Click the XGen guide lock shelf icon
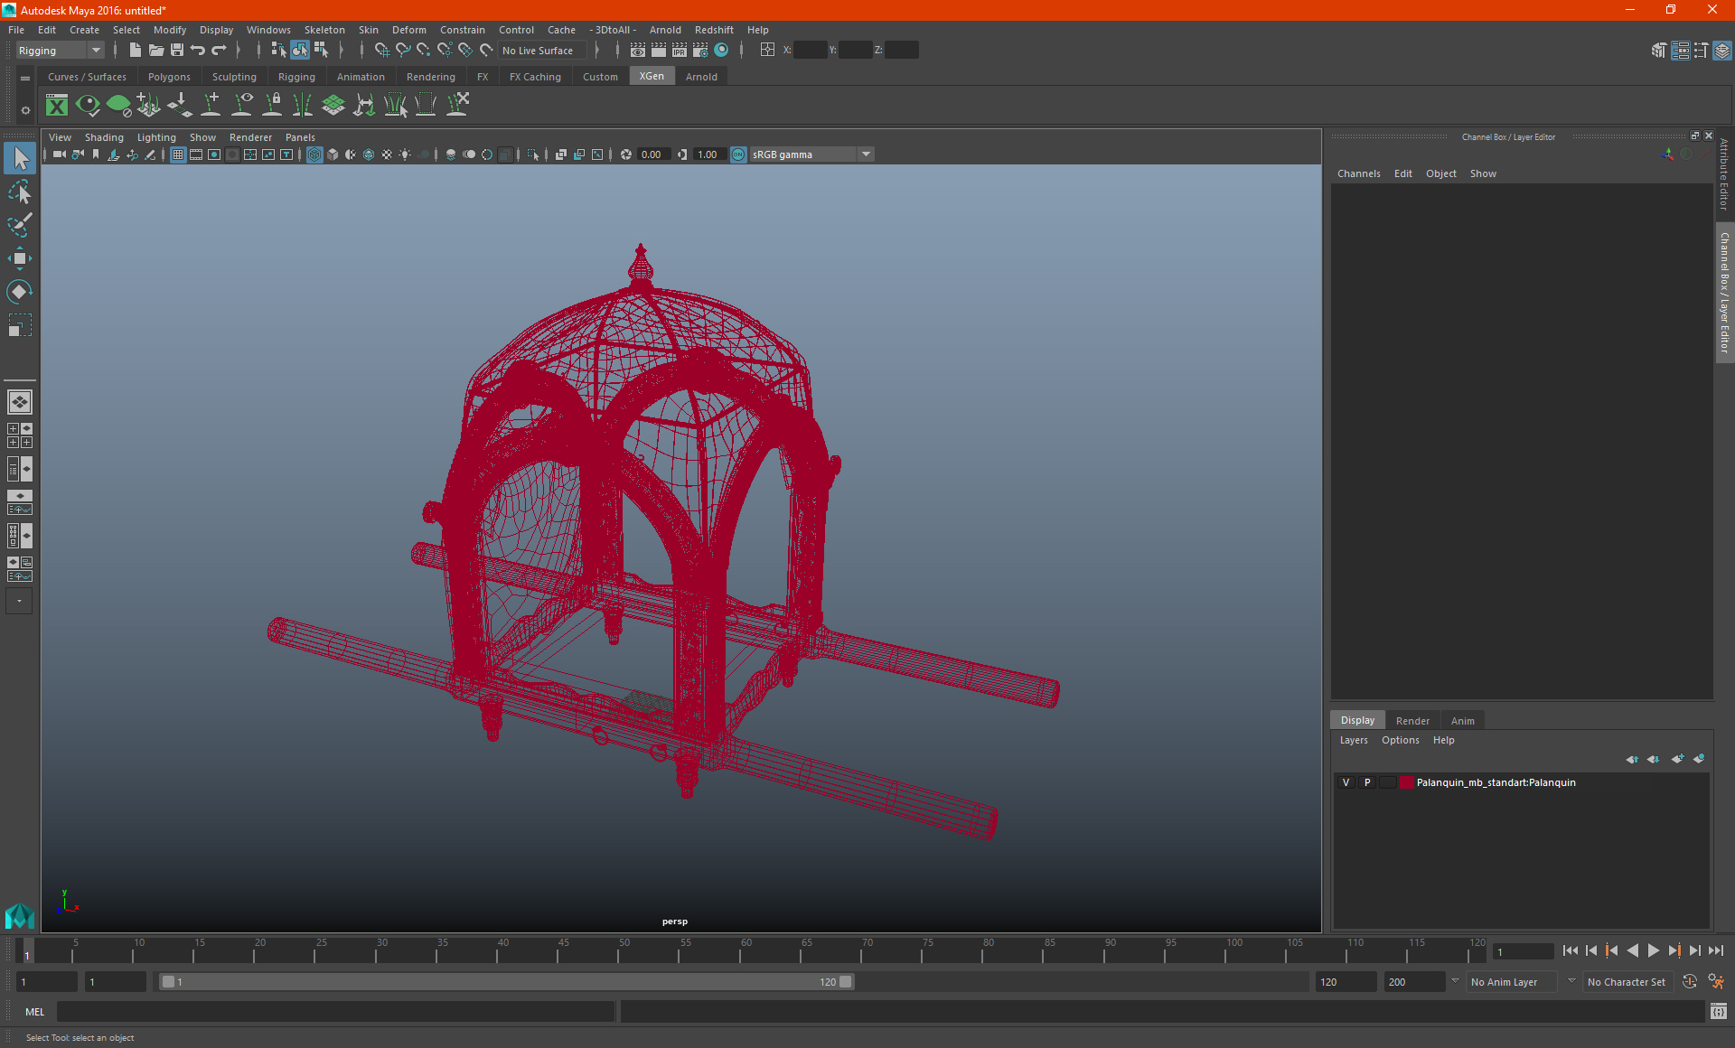This screenshot has height=1048, width=1735. tap(272, 105)
